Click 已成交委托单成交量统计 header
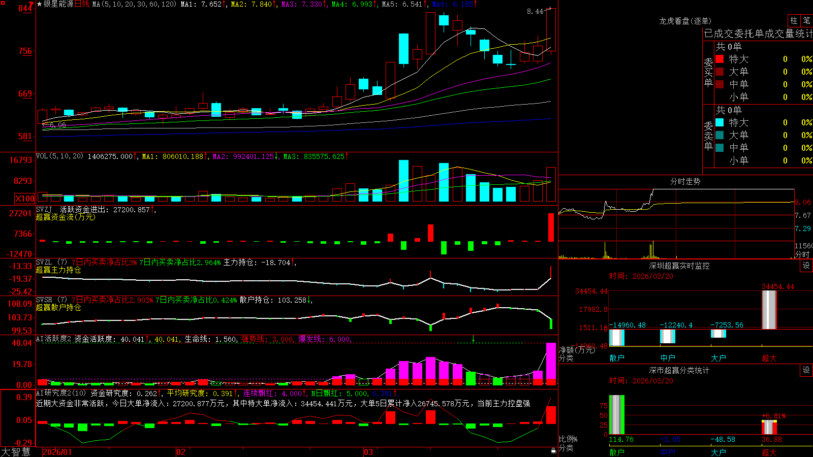 [758, 34]
